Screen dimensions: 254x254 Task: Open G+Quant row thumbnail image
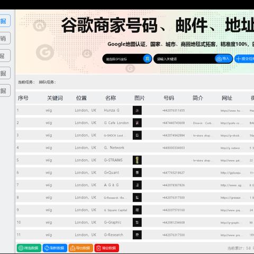click(x=137, y=173)
